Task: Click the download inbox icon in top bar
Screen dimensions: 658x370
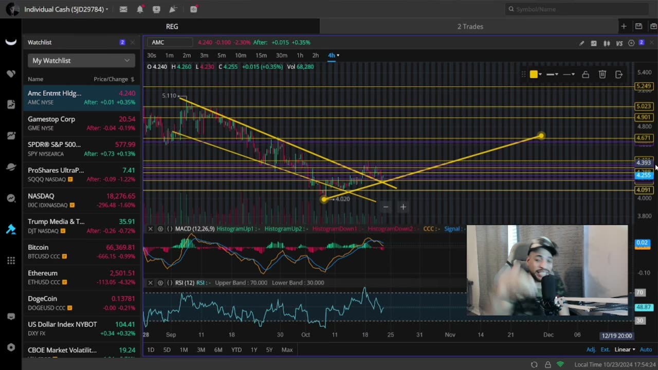Action: pos(156,9)
